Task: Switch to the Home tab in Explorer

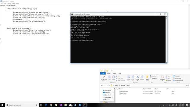Action: tap(108, 73)
